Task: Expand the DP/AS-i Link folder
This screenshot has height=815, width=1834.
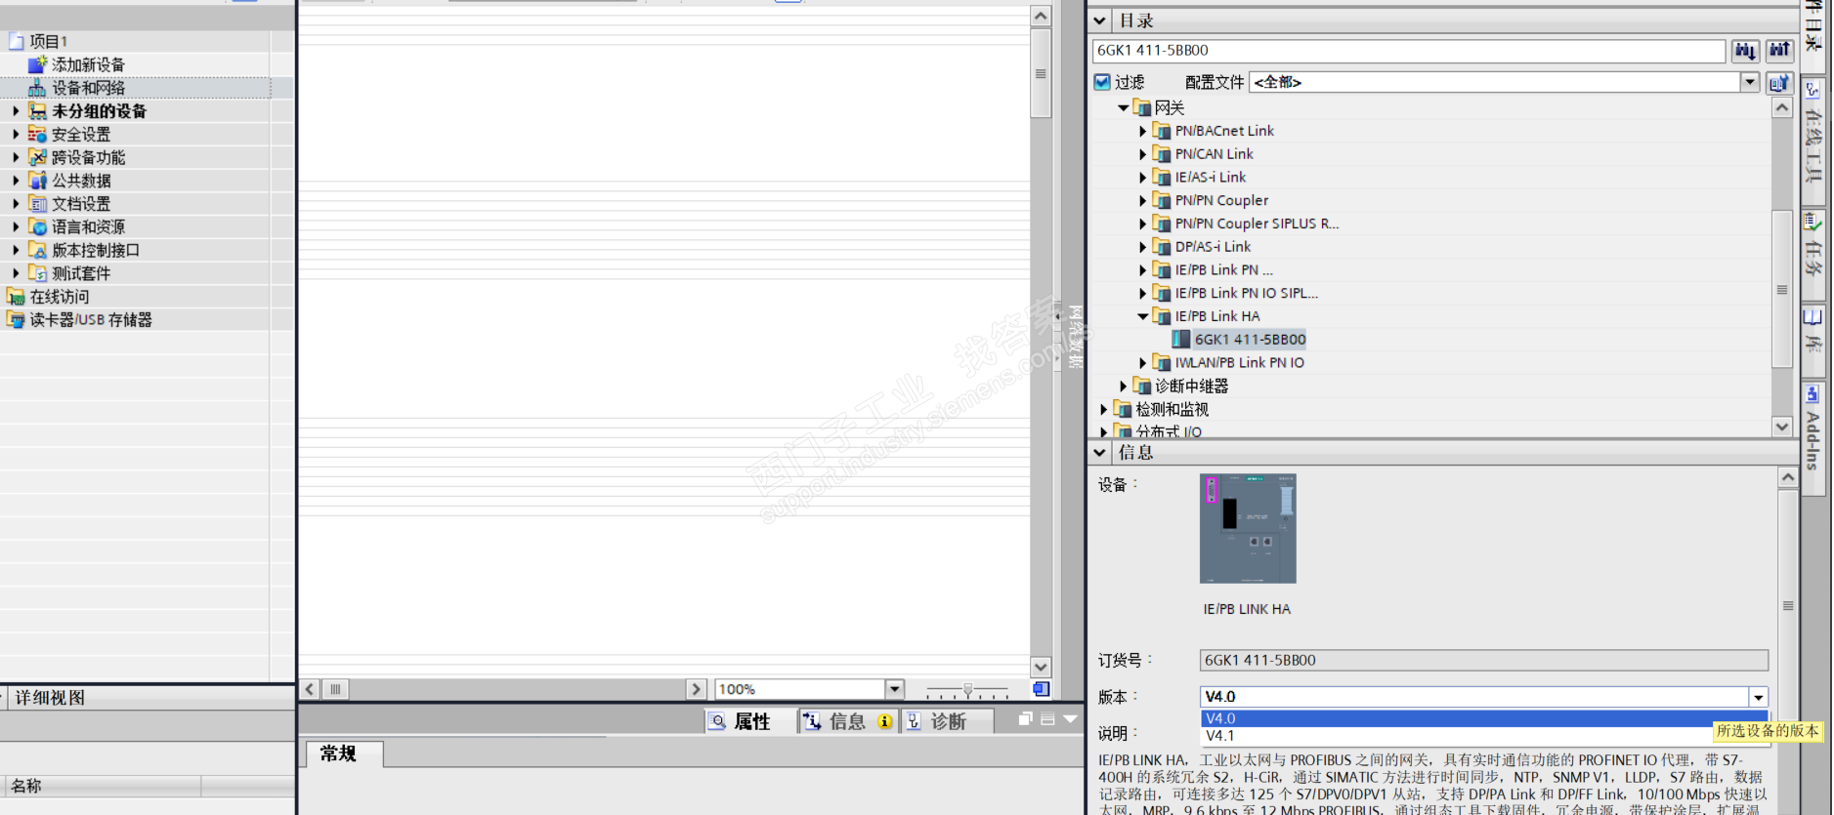Action: 1142,247
